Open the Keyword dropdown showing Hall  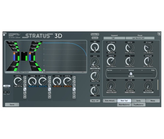tap(114, 38)
